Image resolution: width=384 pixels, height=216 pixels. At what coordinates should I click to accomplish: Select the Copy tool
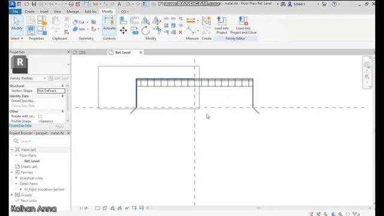[x=134, y=31]
